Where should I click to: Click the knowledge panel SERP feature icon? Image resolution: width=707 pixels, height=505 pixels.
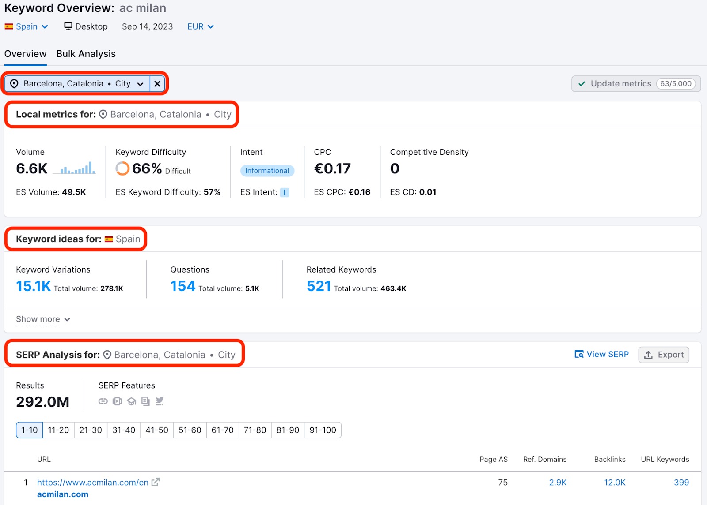pos(131,401)
